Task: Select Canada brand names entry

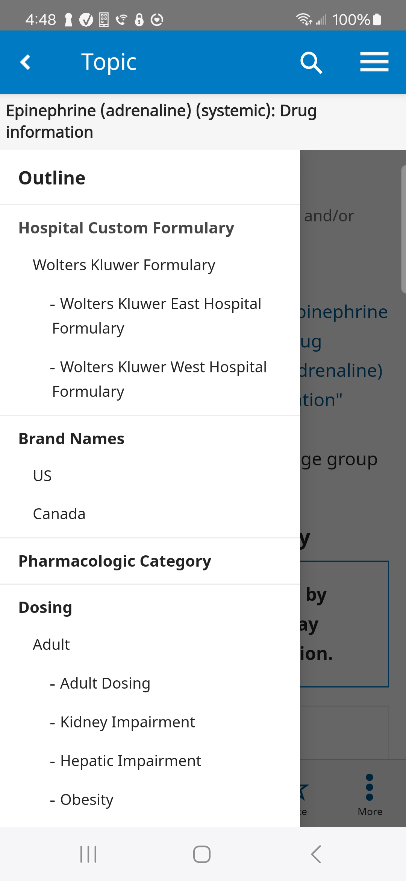Action: tap(59, 514)
